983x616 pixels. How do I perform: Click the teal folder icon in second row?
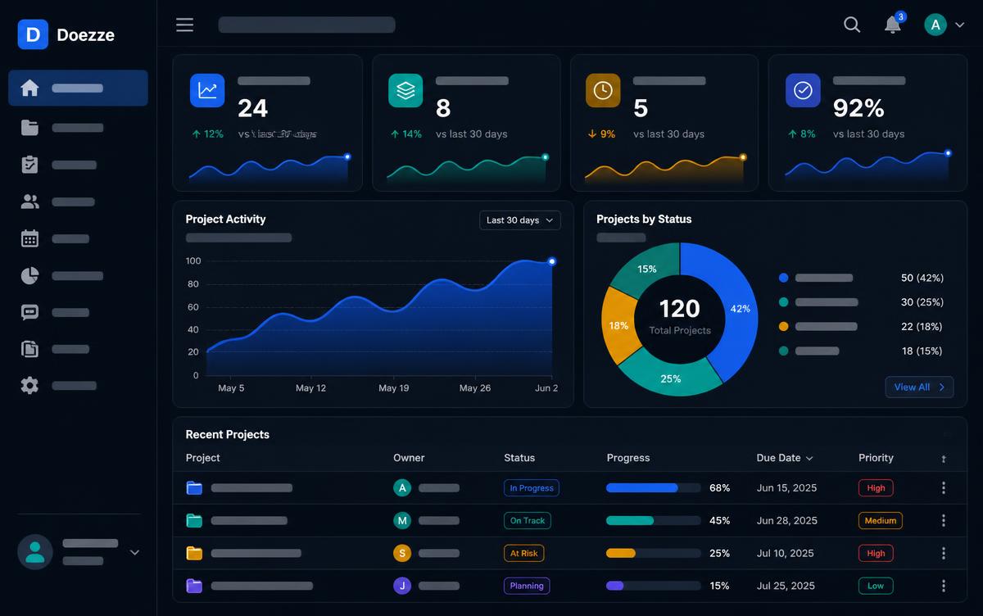click(x=194, y=521)
